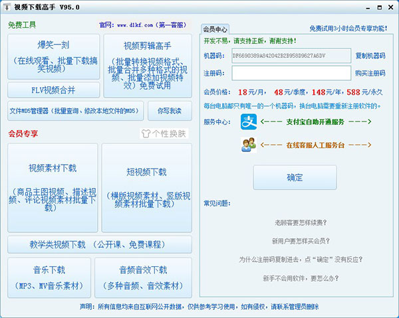Click 支付宝自助开通服务 link
This screenshot has height=318, width=399.
[x=315, y=122]
